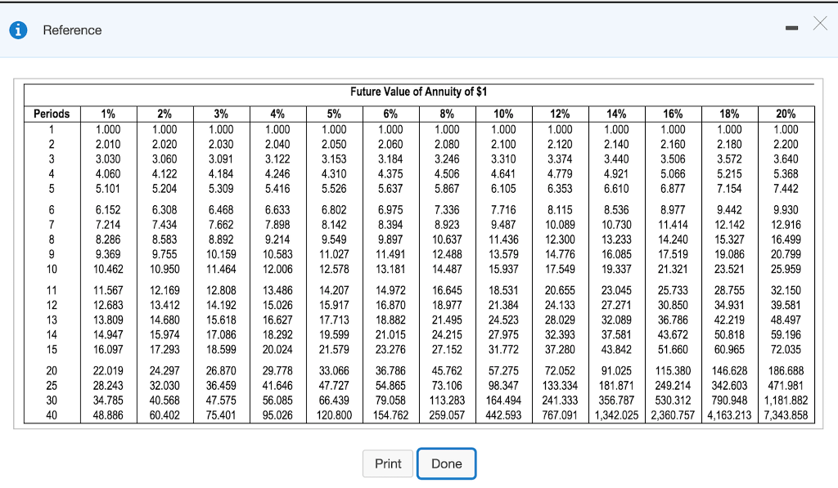Click the blue info icon beside Reference
Screen dimensions: 838x488
[18, 30]
